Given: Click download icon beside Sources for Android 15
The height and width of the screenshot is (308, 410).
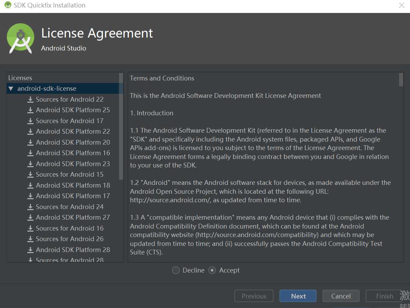Looking at the screenshot, I should [30, 175].
